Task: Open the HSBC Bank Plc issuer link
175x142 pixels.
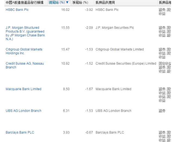Action: pyautogui.click(x=17, y=10)
